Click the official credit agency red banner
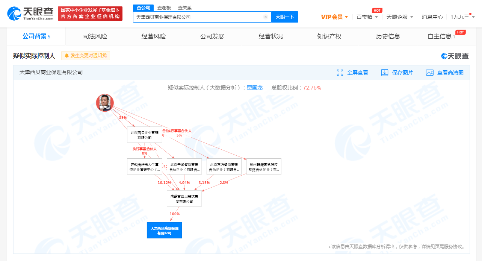The height and width of the screenshot is (261, 482). pyautogui.click(x=90, y=13)
